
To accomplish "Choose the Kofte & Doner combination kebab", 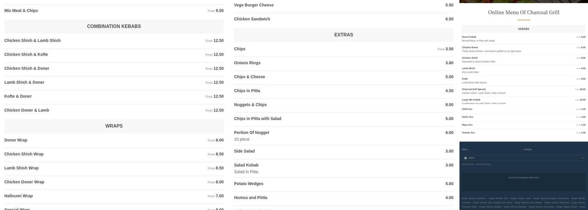I will pos(18,97).
